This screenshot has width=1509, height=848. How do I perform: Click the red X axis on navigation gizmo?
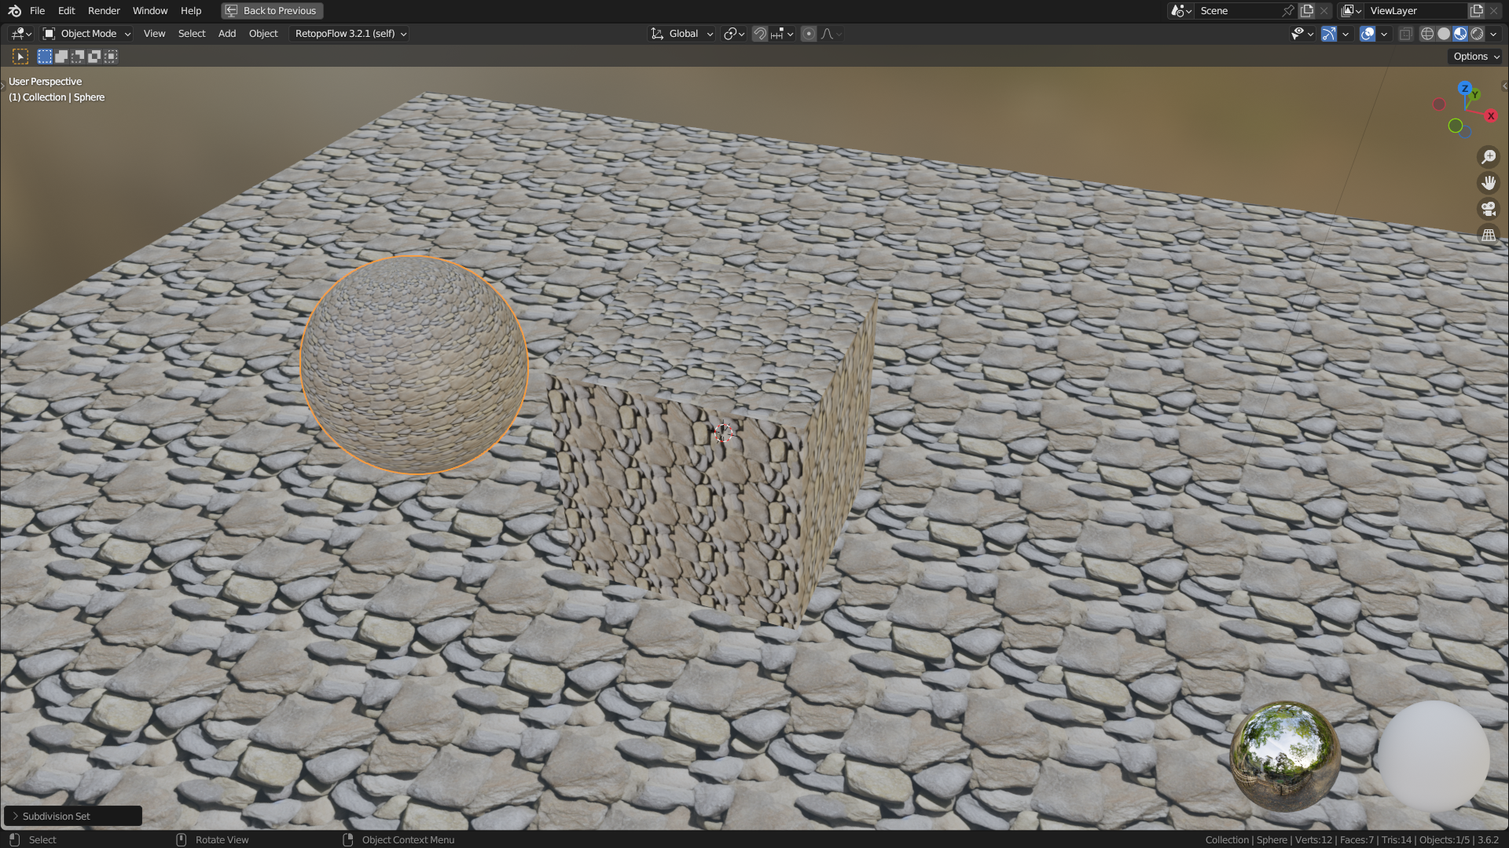coord(1491,116)
